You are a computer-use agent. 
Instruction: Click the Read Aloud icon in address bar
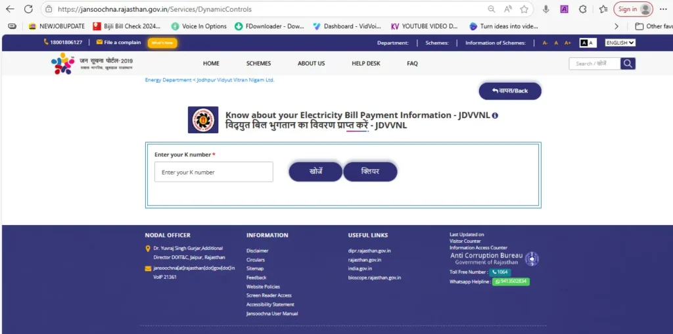click(508, 9)
